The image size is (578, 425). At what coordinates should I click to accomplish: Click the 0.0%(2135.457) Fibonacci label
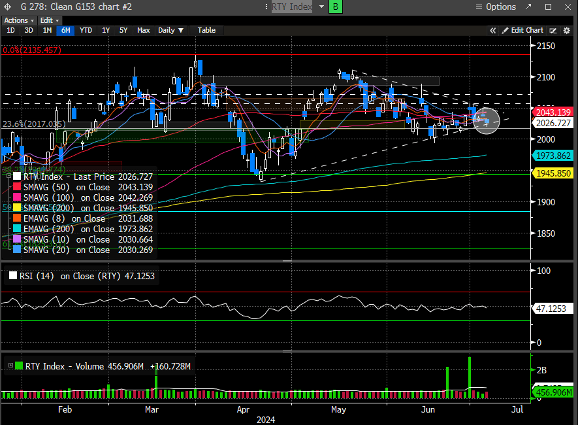click(32, 50)
